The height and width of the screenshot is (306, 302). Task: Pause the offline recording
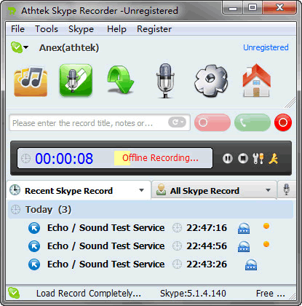pos(228,159)
